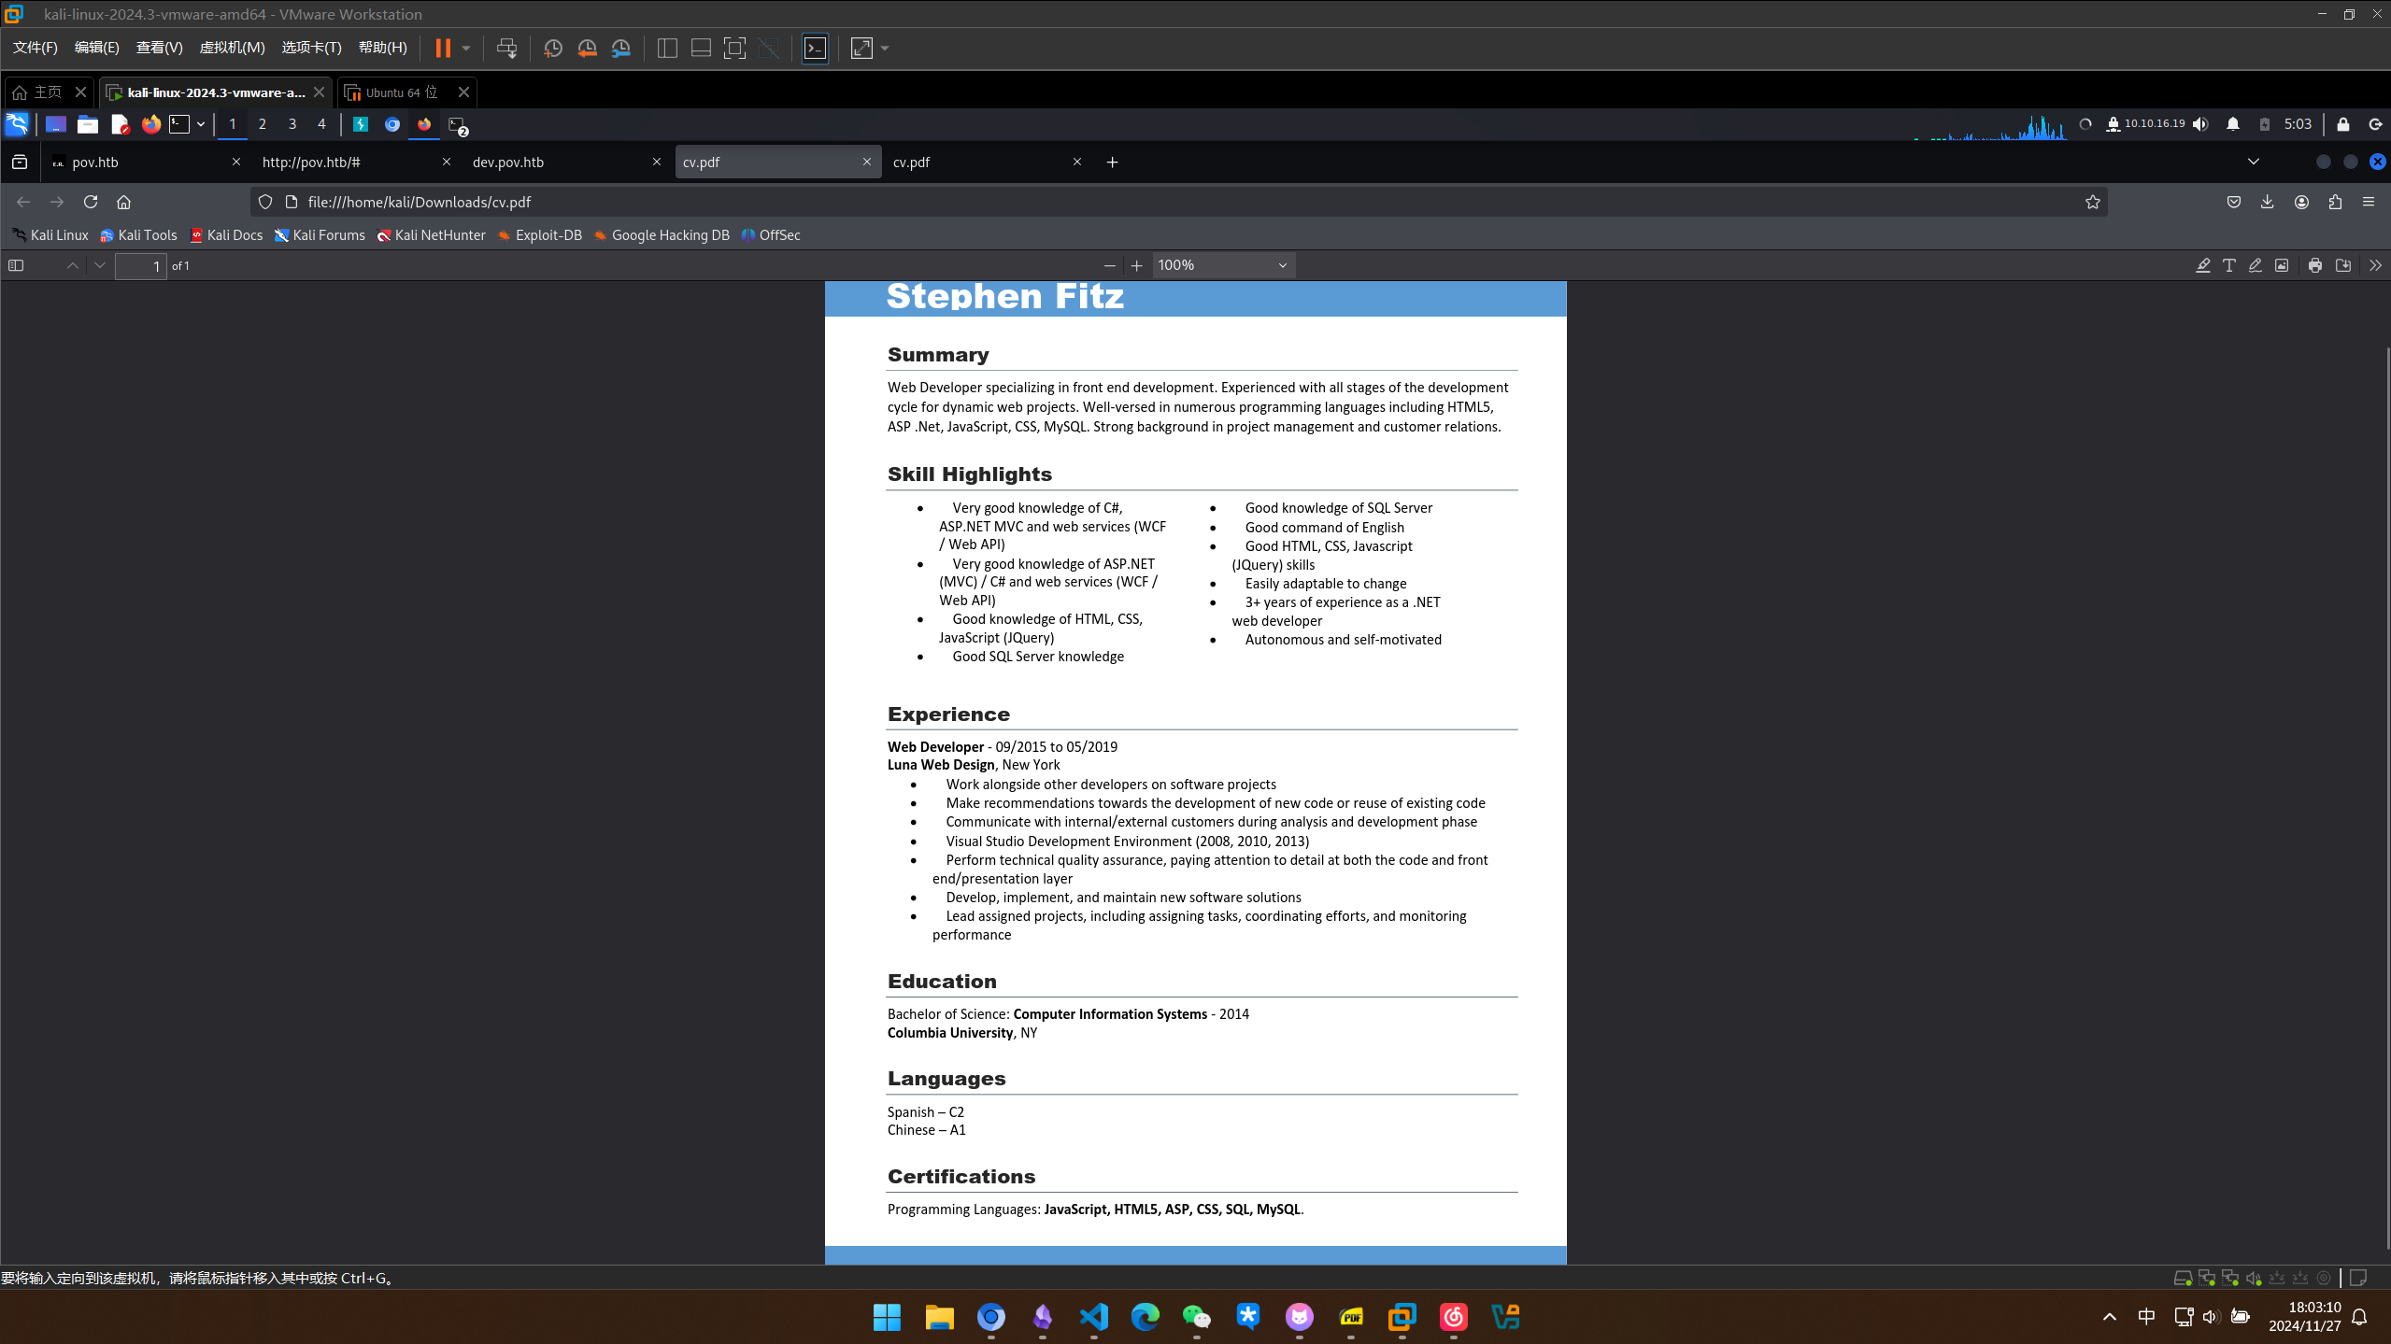
Task: Bookmark this page with the star icon
Action: click(2092, 203)
